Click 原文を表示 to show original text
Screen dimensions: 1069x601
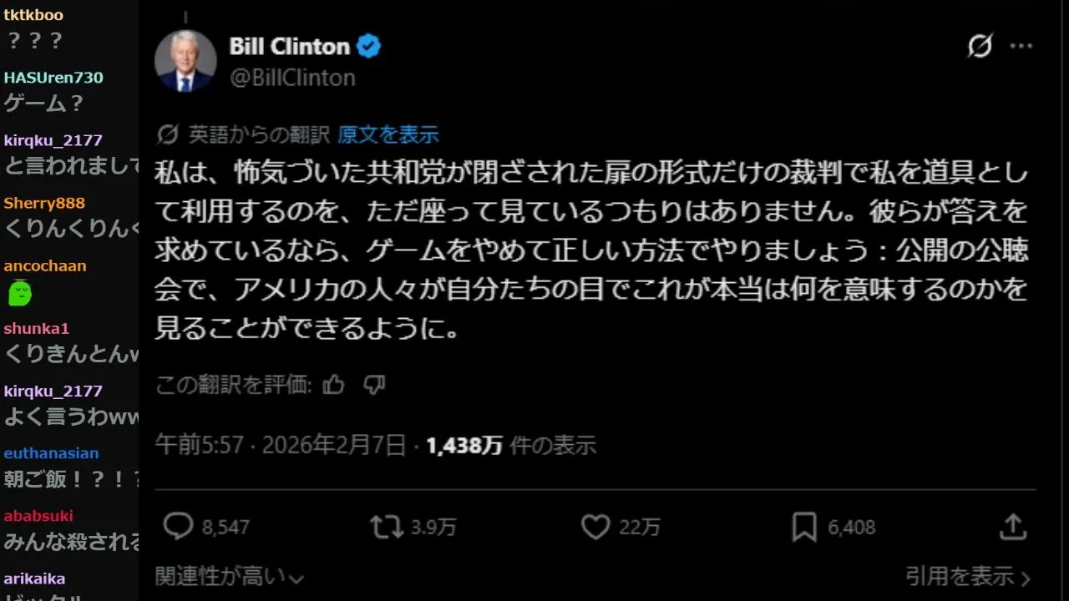388,134
